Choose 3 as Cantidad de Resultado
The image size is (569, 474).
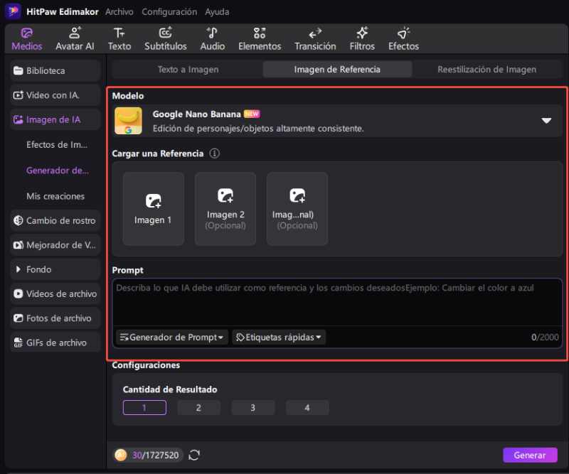click(253, 408)
